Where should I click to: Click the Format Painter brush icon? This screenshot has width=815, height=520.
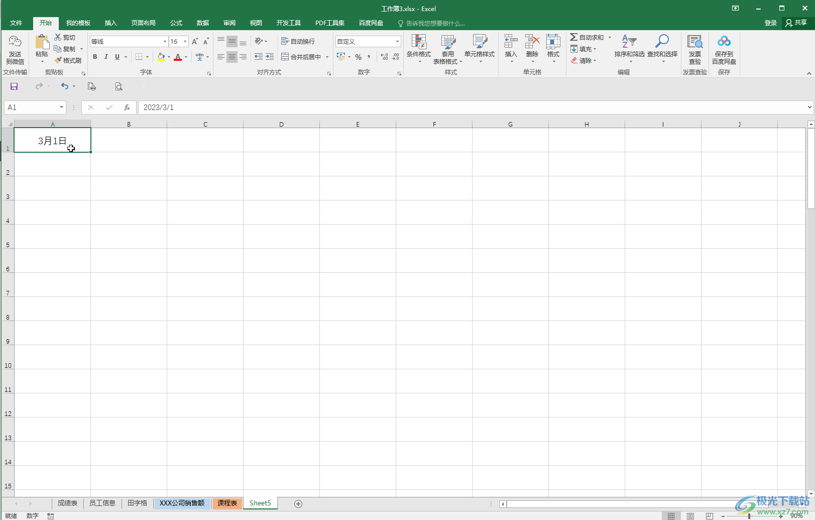tap(58, 60)
